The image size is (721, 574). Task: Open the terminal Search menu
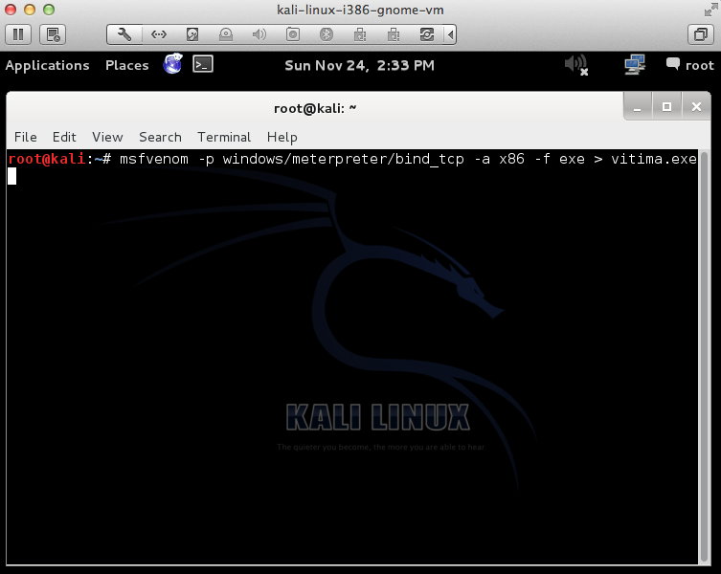160,137
